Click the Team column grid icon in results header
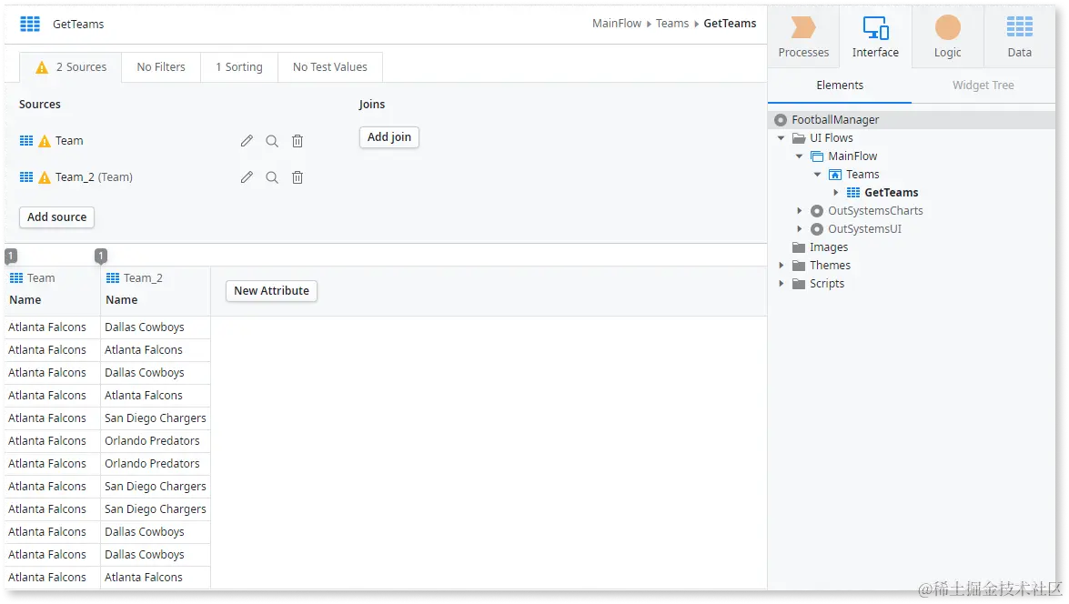The width and height of the screenshot is (1069, 604). click(16, 278)
